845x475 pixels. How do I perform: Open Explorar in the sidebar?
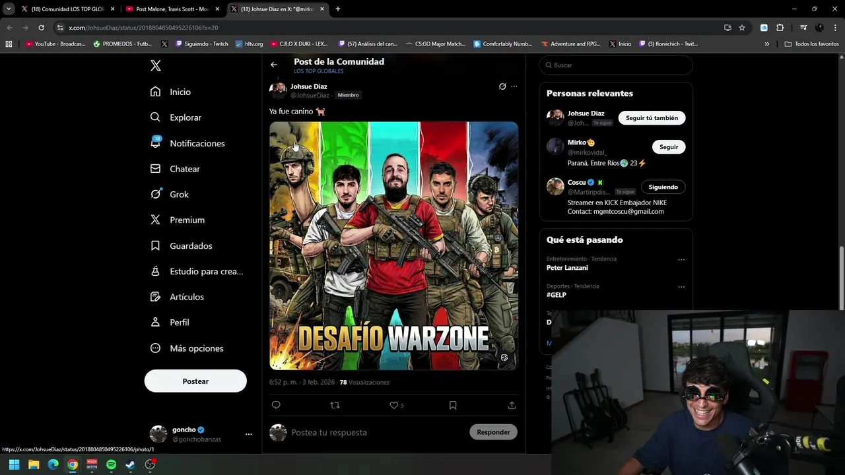176,117
